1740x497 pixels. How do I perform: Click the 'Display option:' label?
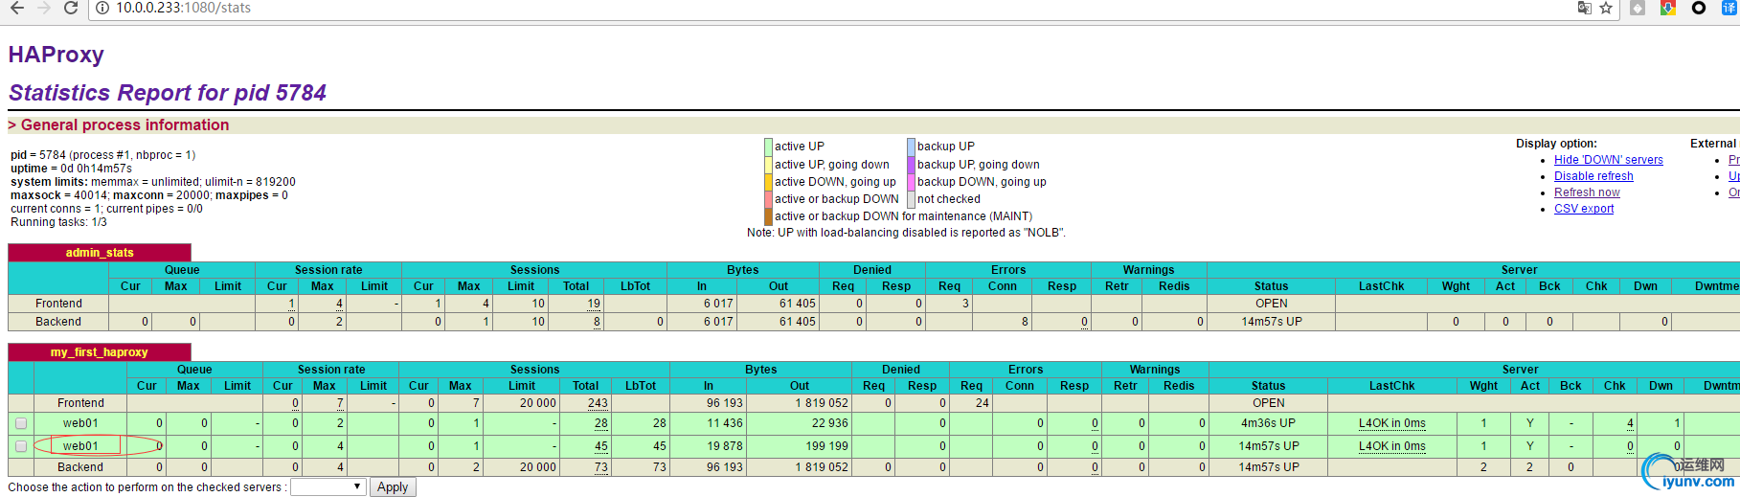(x=1556, y=144)
